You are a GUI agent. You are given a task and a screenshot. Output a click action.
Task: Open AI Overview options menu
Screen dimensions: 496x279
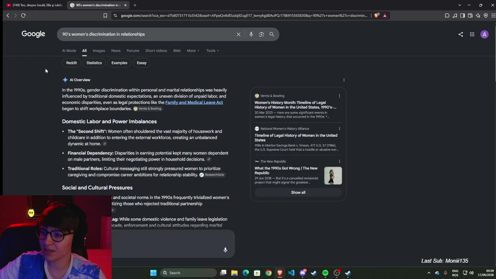click(344, 80)
